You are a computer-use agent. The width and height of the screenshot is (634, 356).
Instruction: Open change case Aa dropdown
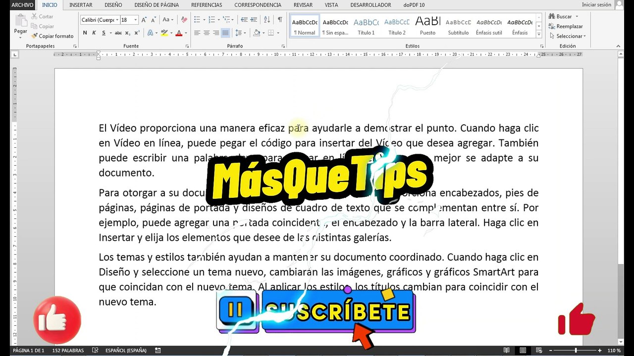click(x=168, y=20)
